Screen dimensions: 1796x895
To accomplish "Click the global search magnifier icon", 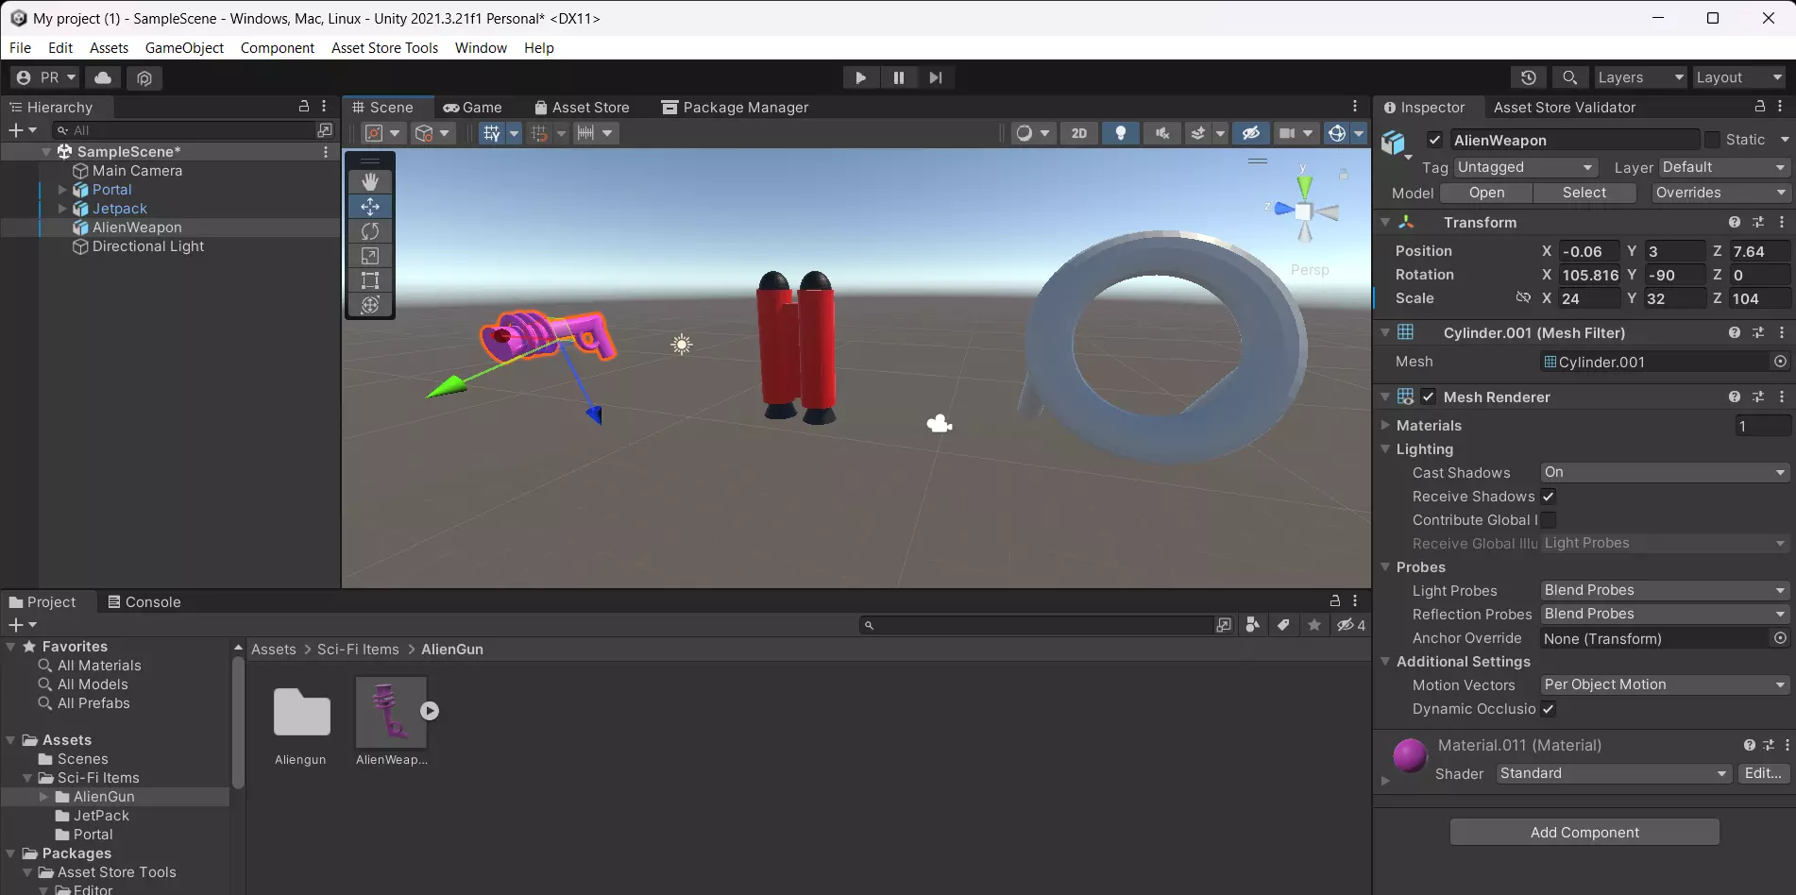I will click(1569, 77).
